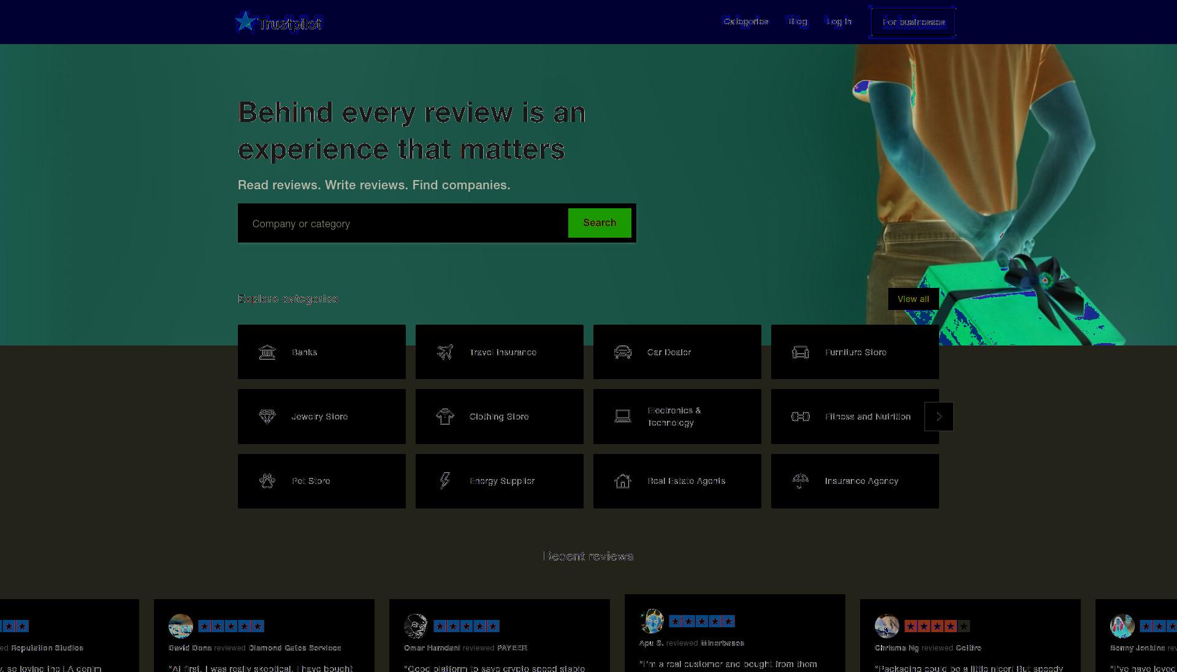Click the 'Read reviews. Write reviews.' tagline

pos(374,185)
